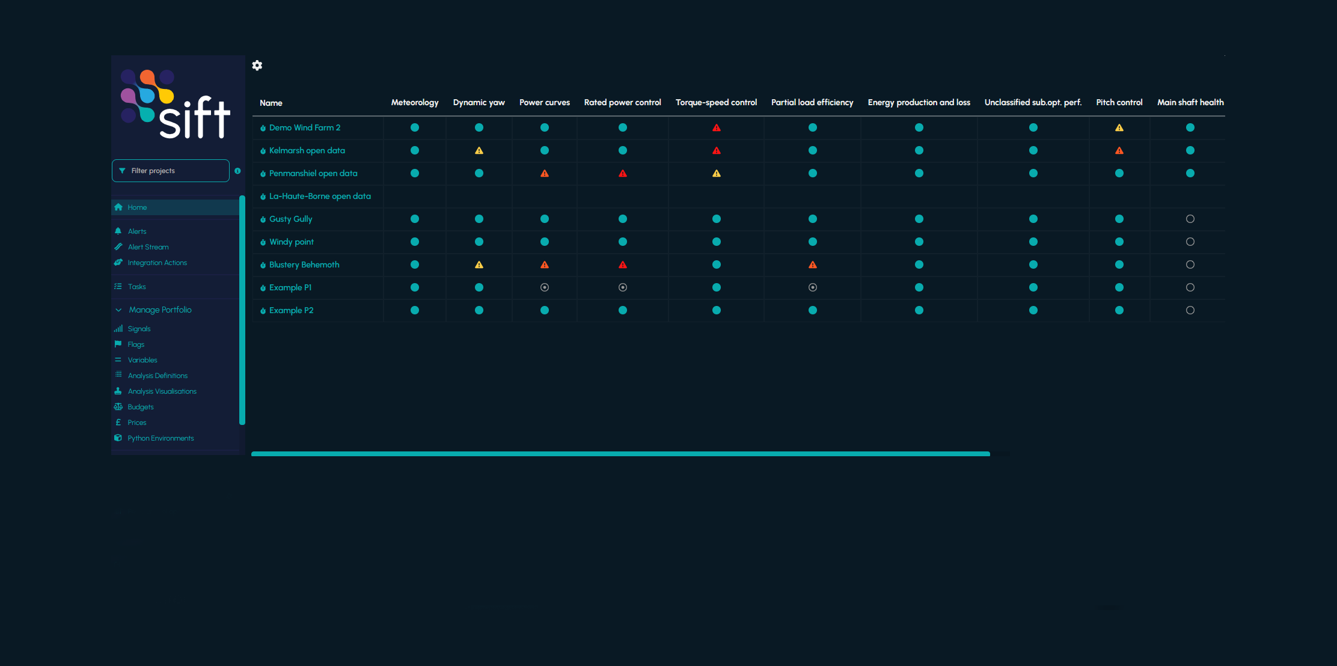Open Penmanshiel open data project
Viewport: 1337px width, 666px height.
click(313, 174)
